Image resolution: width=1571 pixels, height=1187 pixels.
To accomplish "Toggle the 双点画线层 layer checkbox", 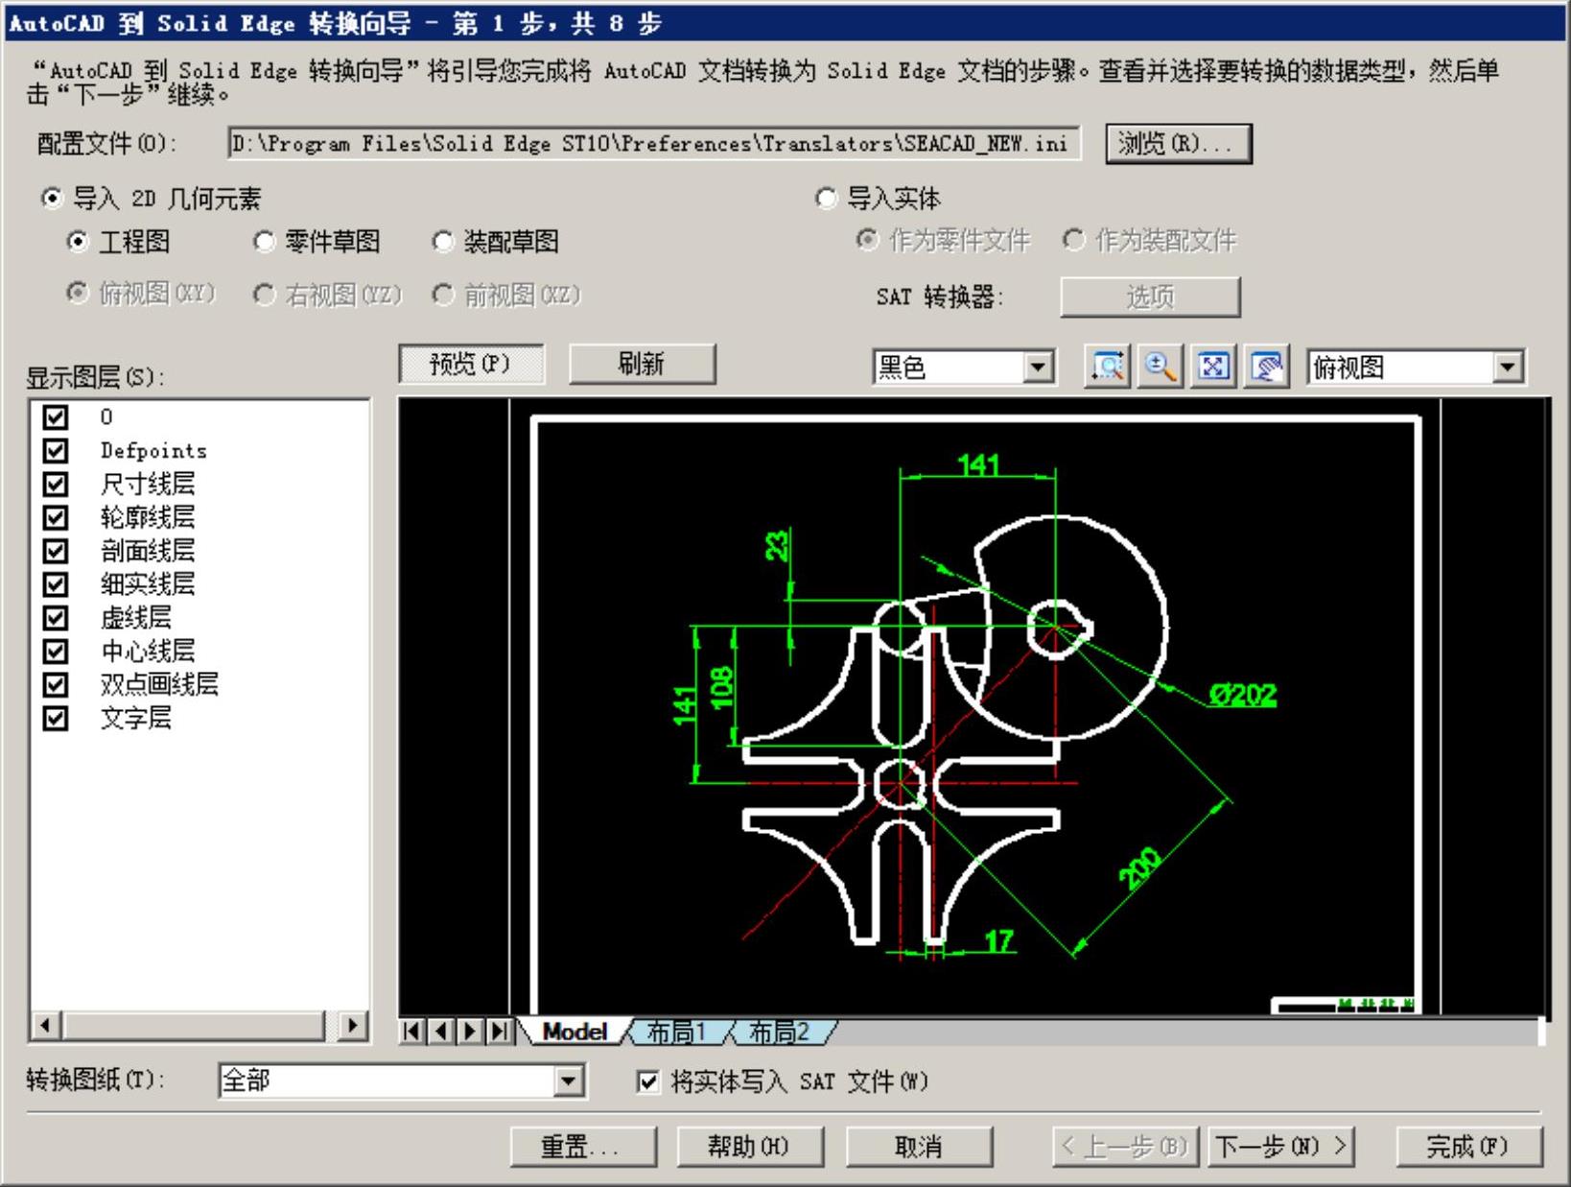I will (56, 684).
